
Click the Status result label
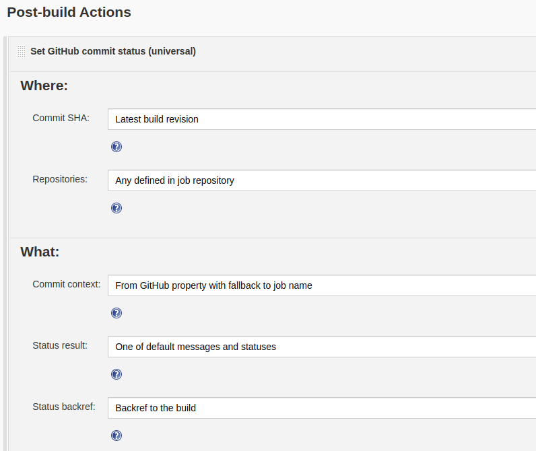pos(60,345)
